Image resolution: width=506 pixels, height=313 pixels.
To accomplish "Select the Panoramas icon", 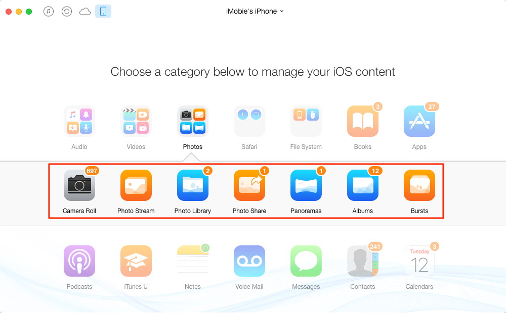I will coord(306,185).
